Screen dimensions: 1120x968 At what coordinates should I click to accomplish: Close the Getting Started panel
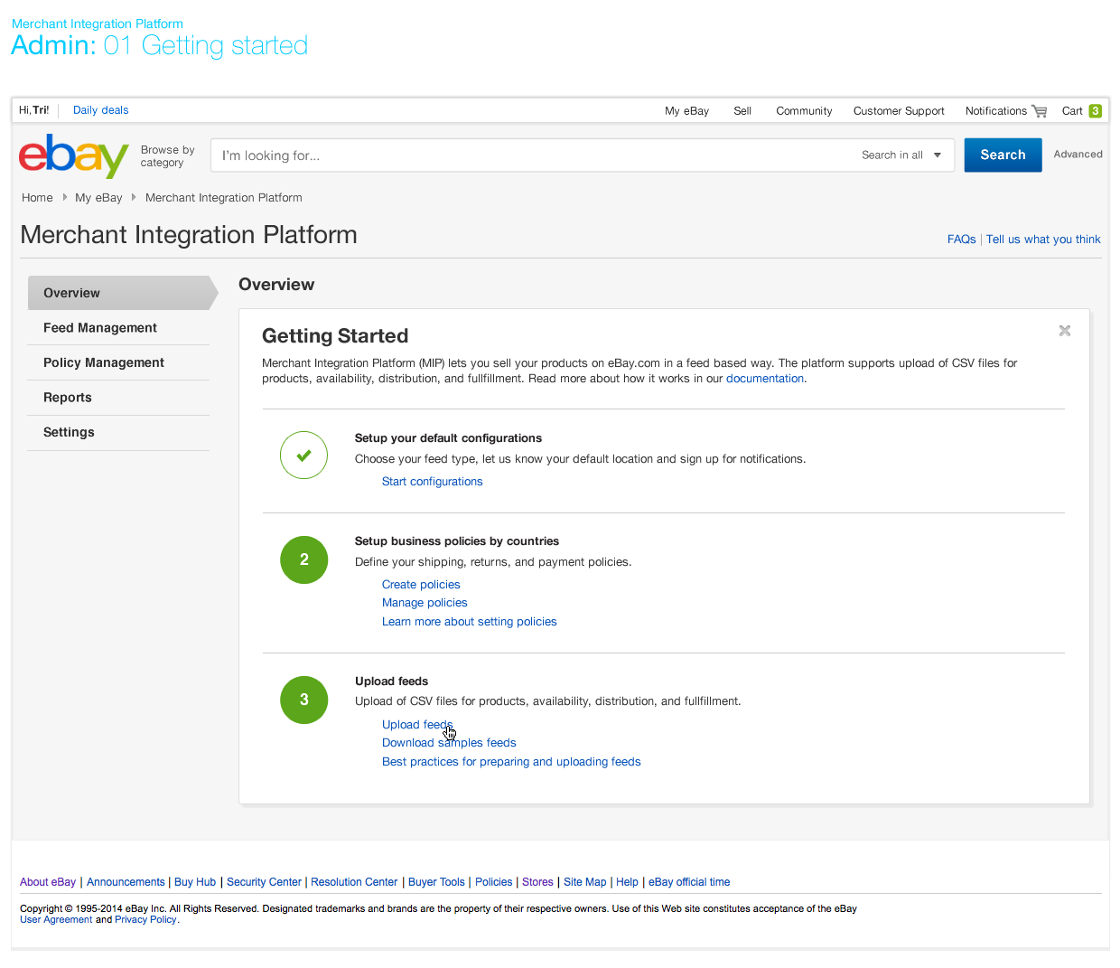point(1064,331)
